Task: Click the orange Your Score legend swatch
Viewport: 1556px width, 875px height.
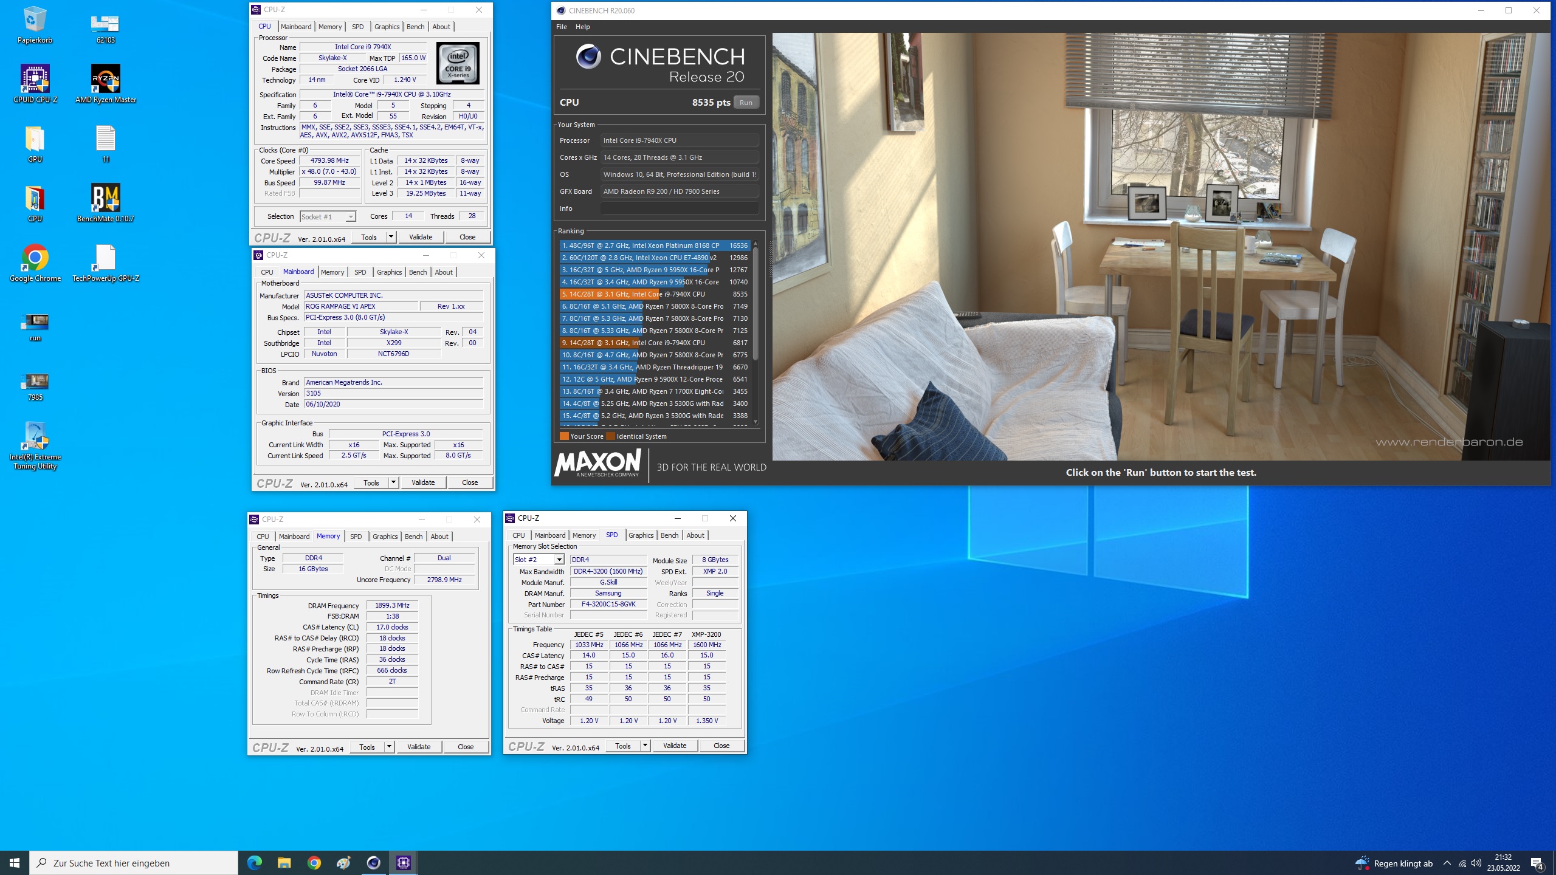Action: [x=564, y=436]
